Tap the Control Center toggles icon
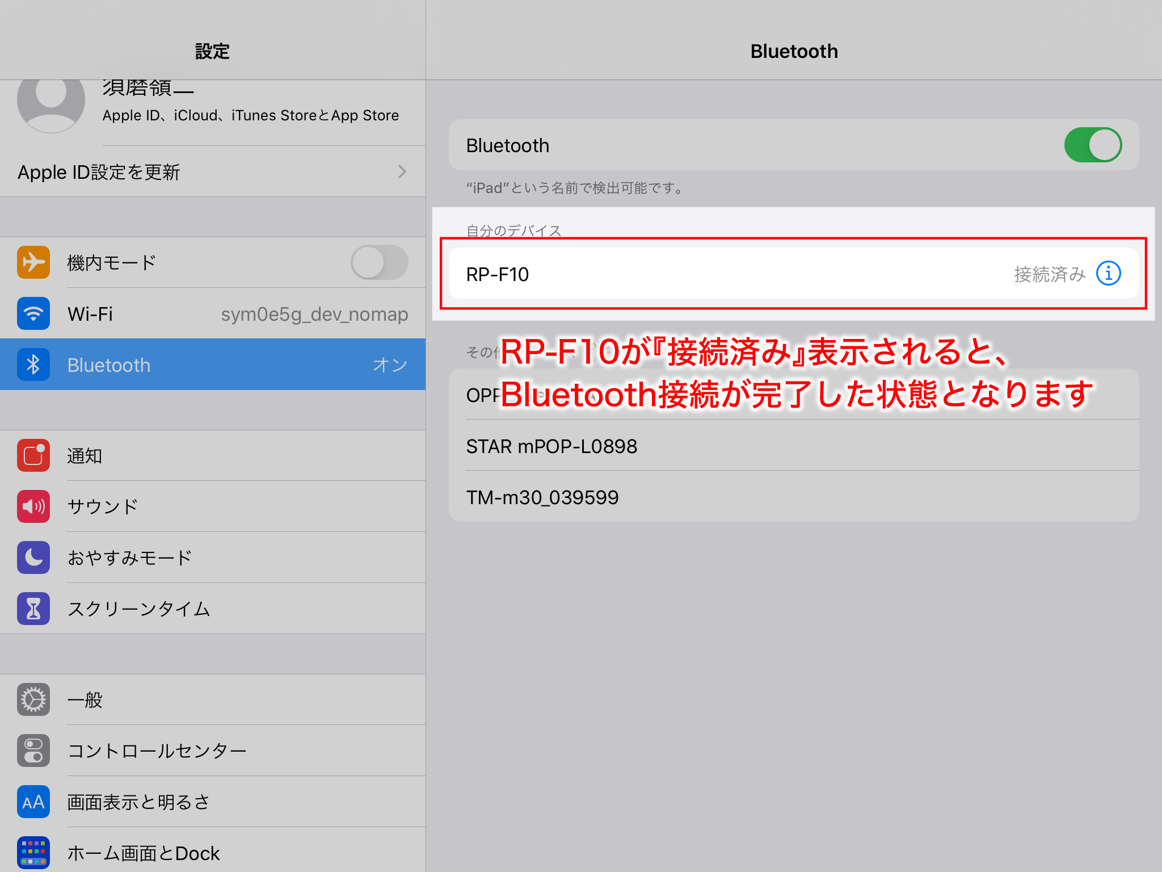The width and height of the screenshot is (1162, 872). [x=33, y=751]
